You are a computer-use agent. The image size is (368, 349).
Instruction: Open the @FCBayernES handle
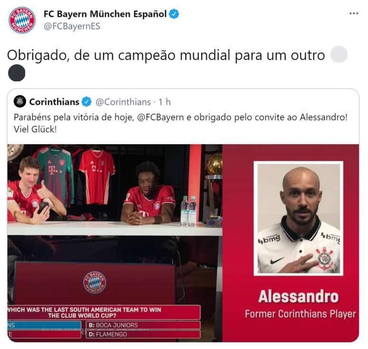pos(72,26)
